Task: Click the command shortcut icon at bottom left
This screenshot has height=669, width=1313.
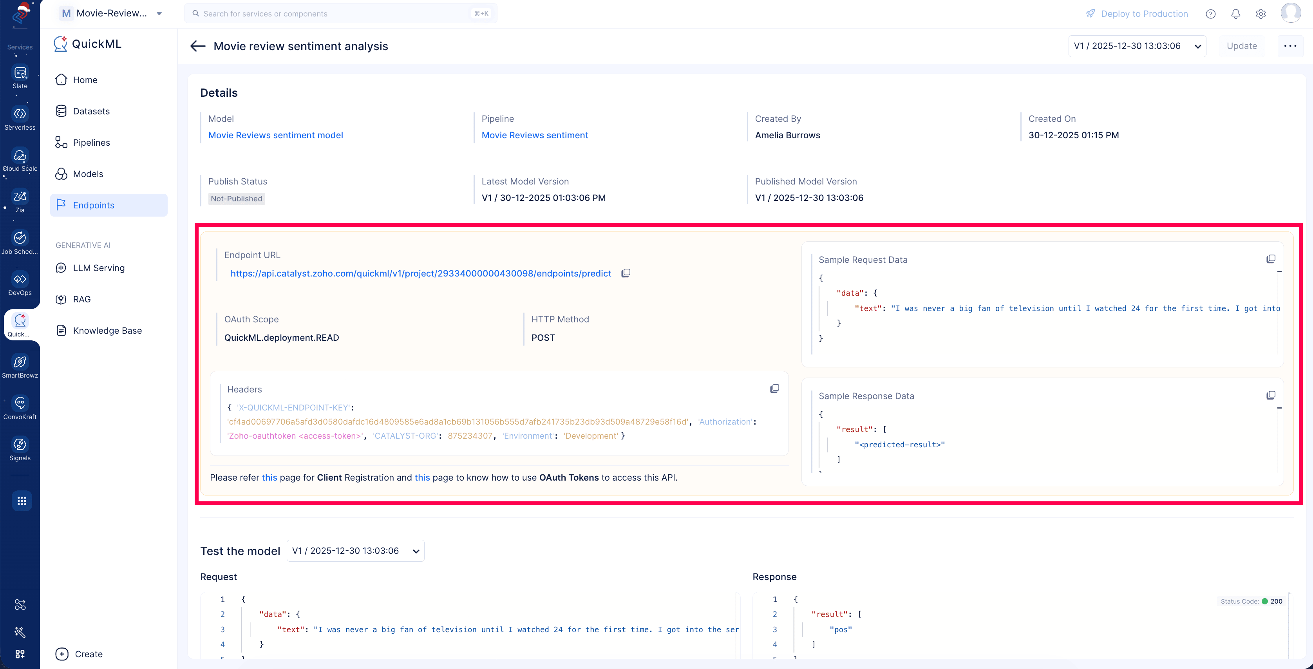Action: (20, 605)
